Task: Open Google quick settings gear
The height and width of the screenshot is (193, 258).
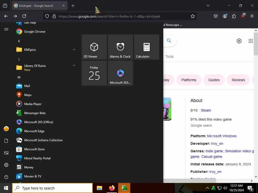Action: (x=239, y=41)
